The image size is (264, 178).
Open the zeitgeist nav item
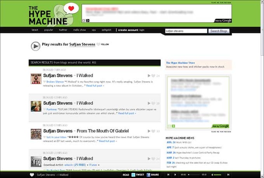tap(106, 30)
